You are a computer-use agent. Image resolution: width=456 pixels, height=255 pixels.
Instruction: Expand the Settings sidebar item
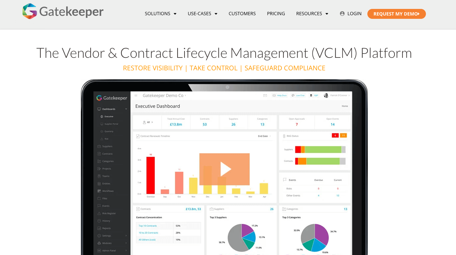click(112, 236)
